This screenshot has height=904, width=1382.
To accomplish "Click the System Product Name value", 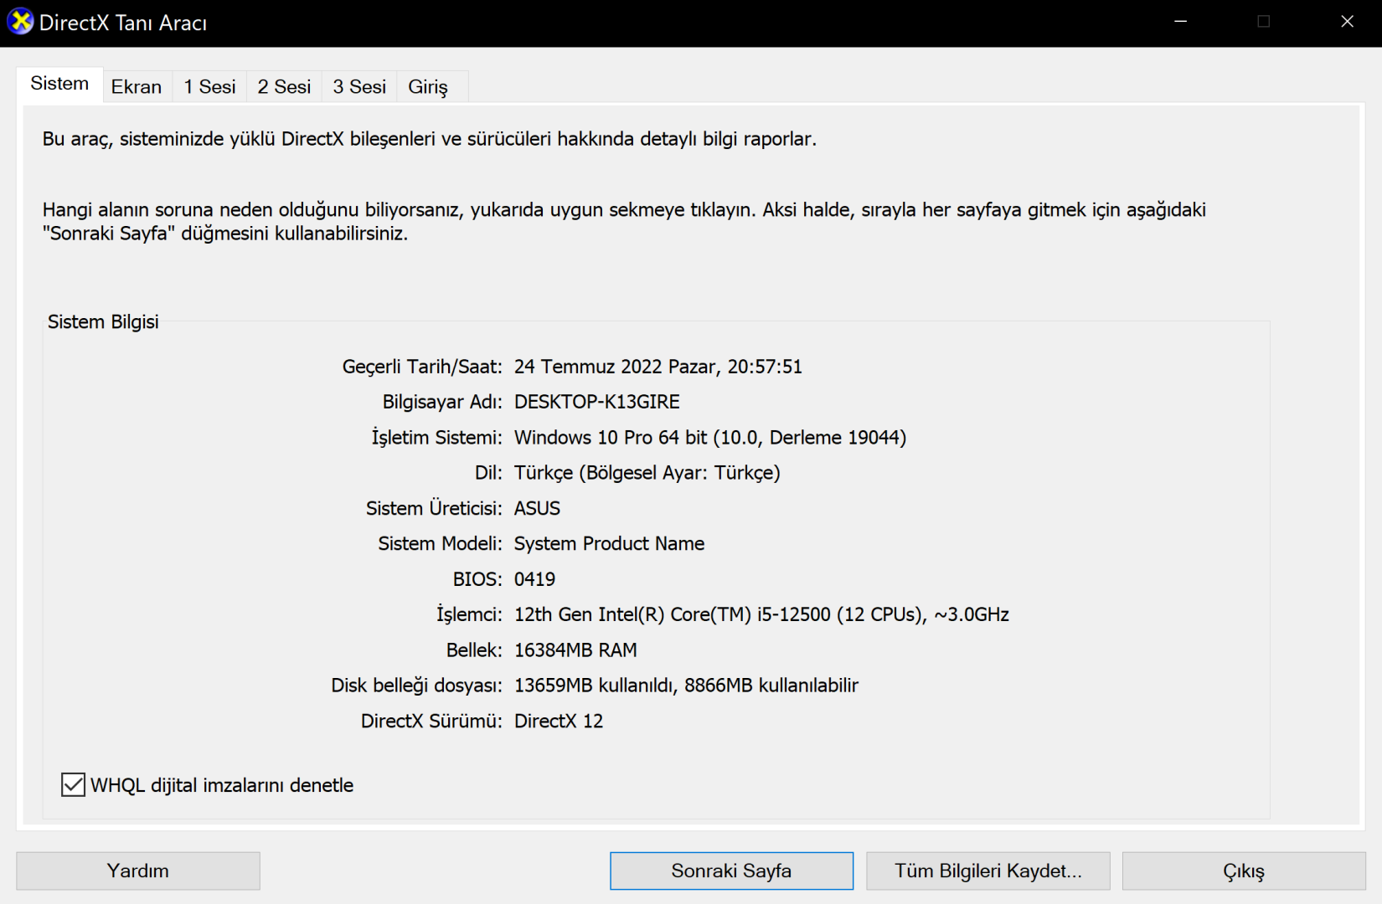I will pyautogui.click(x=609, y=544).
